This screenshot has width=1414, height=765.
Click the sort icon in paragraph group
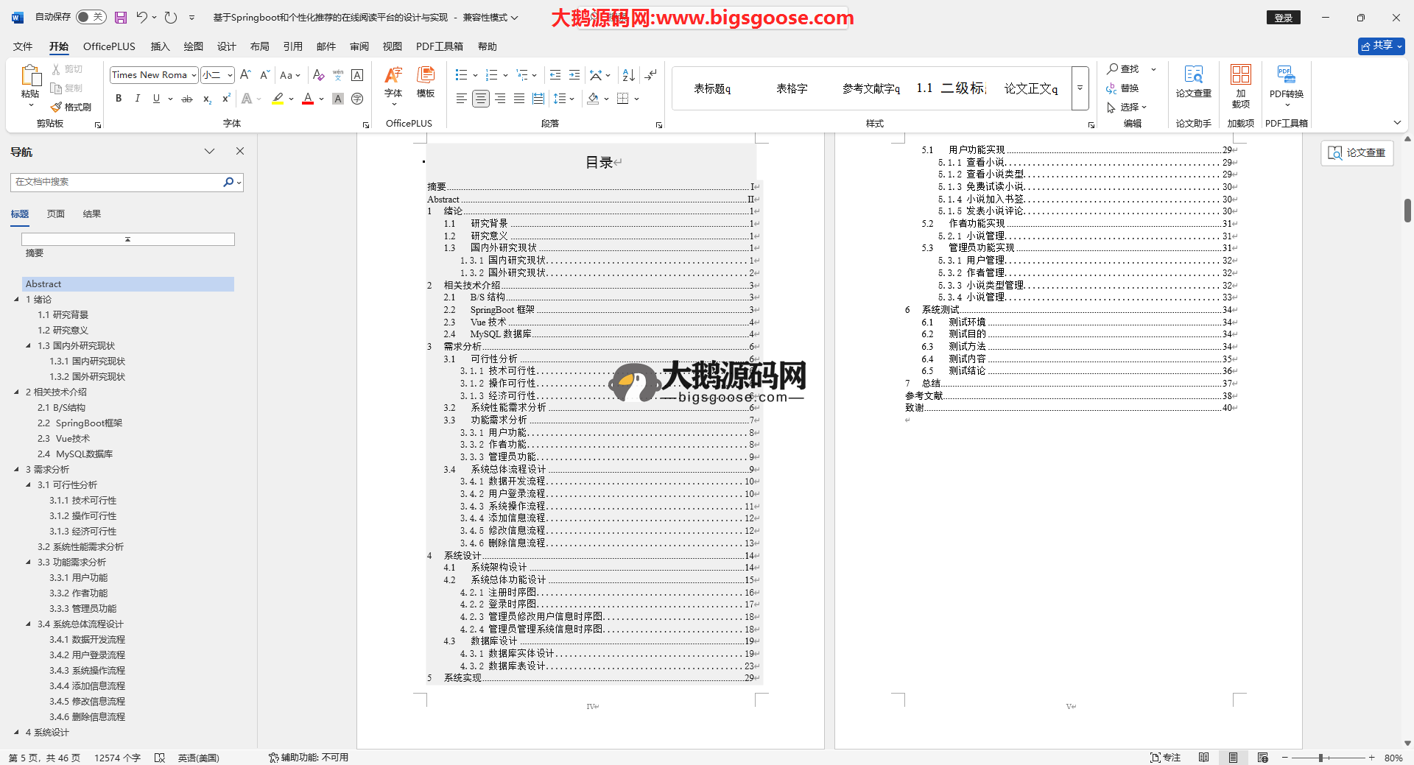point(628,75)
